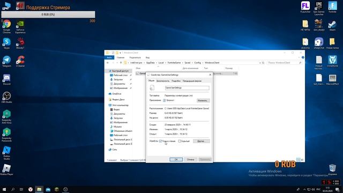Open the blue File tab in Explorer

pos(109,57)
